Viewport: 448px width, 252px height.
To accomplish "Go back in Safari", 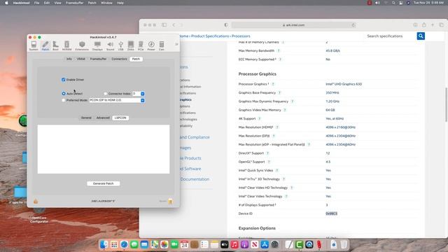I will 174,25.
